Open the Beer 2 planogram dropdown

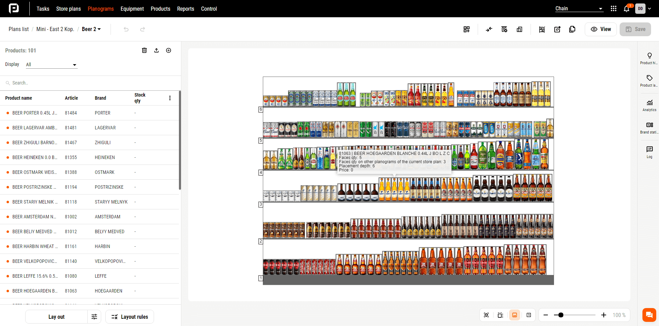(91, 29)
